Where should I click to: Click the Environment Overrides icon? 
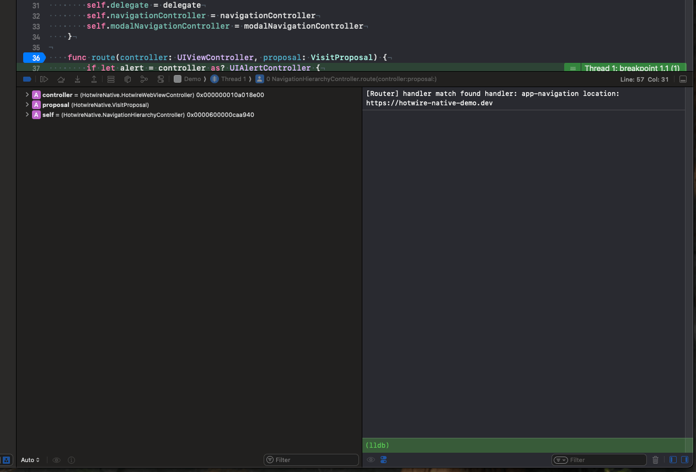160,79
